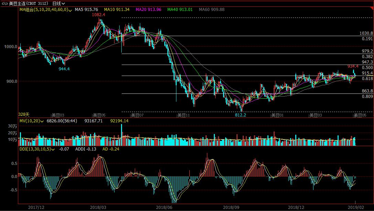Click the 328天 day count label
This screenshot has width=374, height=211.
(24, 114)
